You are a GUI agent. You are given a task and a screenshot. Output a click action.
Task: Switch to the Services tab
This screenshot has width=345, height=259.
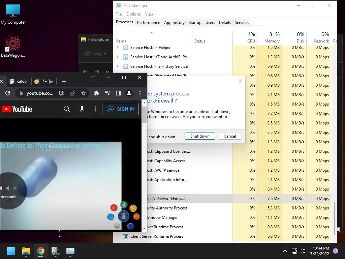point(242,23)
